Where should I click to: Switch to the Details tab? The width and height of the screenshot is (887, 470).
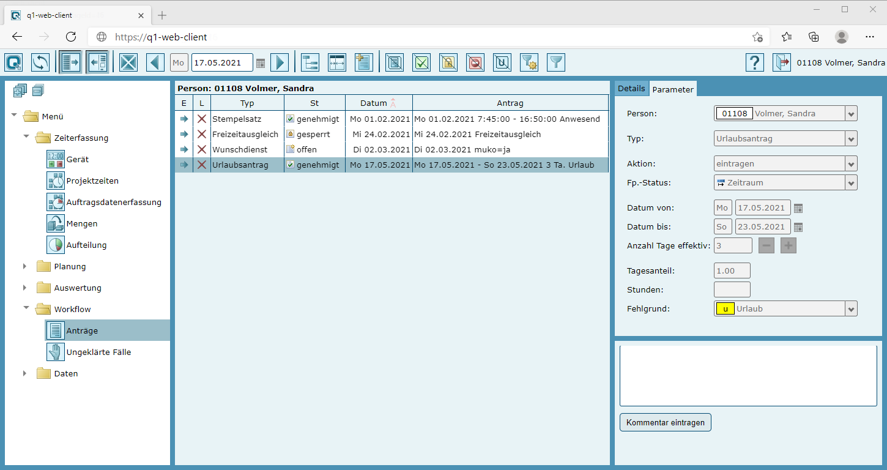coord(631,89)
